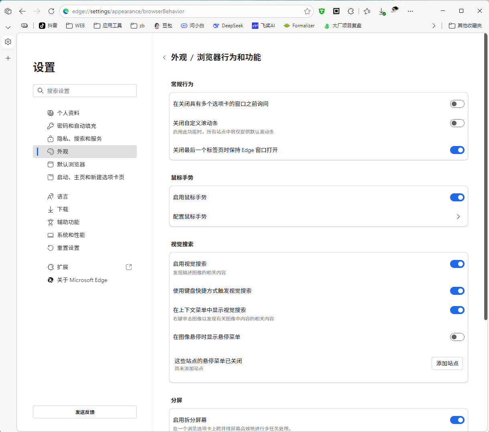Click the 添加站点 button
This screenshot has width=489, height=432.
coord(447,363)
